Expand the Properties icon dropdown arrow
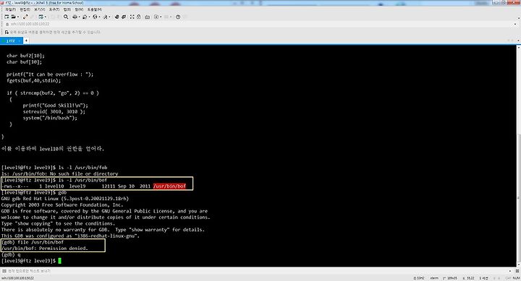This screenshot has width=521, height=281. click(x=46, y=17)
